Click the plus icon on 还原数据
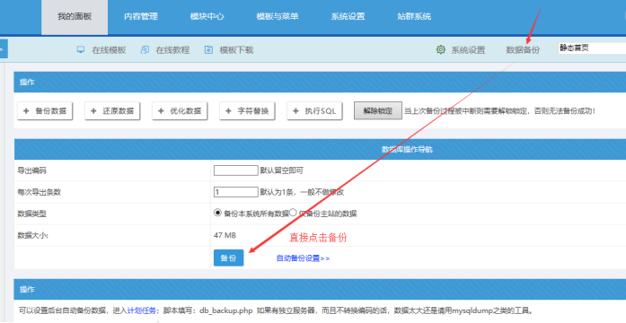This screenshot has height=323, width=626. [x=93, y=111]
